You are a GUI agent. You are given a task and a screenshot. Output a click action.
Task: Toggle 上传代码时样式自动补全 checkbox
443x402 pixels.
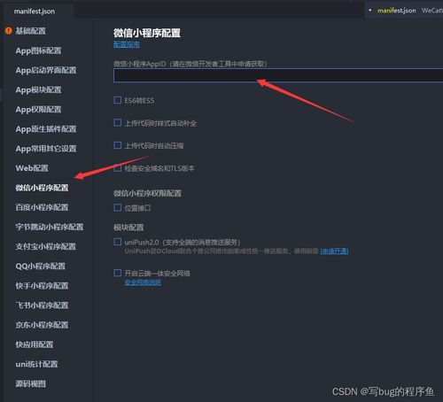[x=118, y=122]
